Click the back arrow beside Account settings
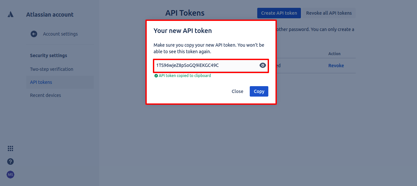 coord(34,34)
